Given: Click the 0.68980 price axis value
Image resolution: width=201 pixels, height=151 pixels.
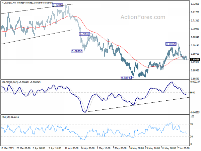Looking at the screenshot, I should click(x=195, y=70).
